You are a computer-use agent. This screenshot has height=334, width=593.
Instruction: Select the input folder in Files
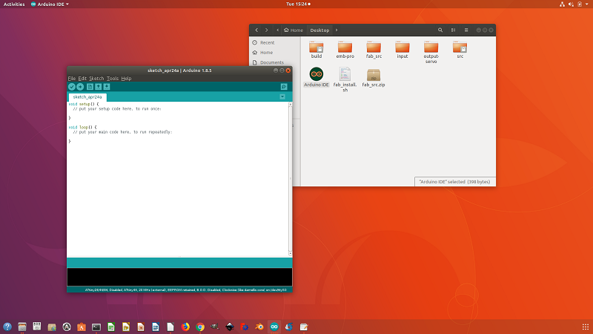pyautogui.click(x=402, y=50)
